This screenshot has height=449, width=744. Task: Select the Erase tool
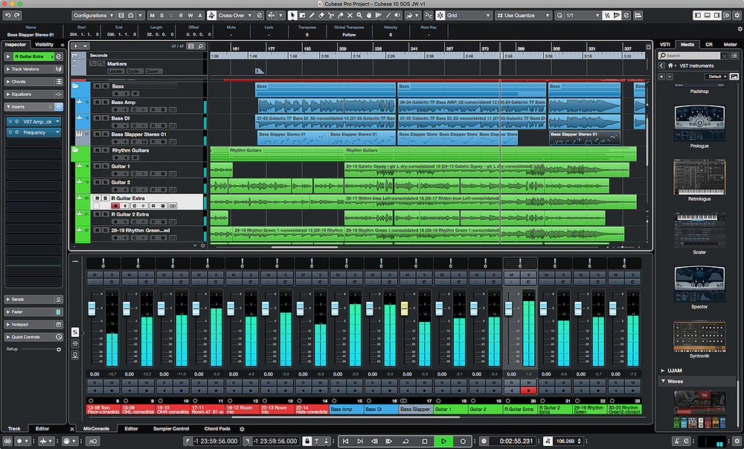click(321, 16)
